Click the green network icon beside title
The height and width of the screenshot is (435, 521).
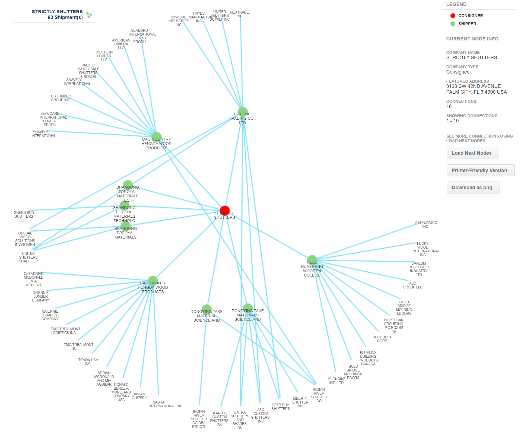(x=89, y=15)
